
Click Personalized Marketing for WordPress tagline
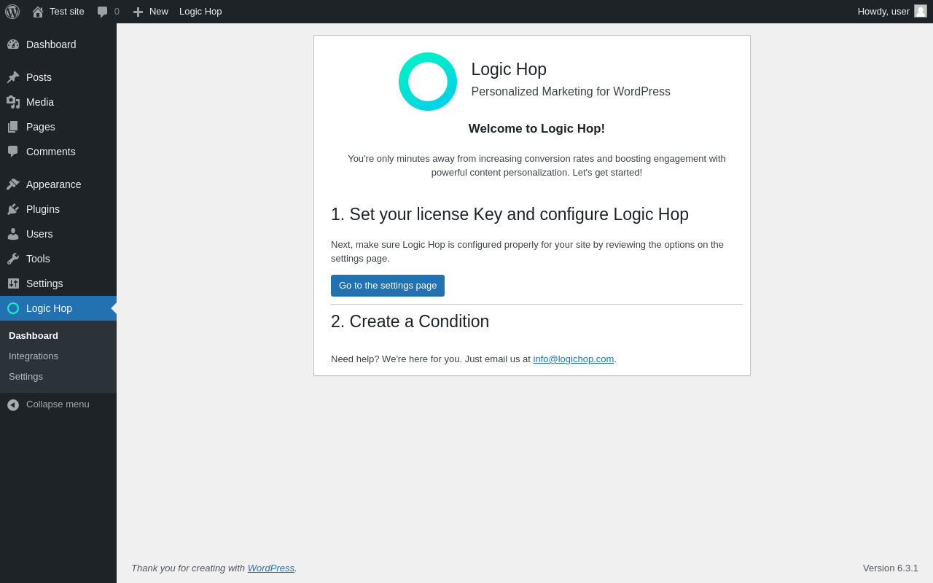(x=571, y=92)
